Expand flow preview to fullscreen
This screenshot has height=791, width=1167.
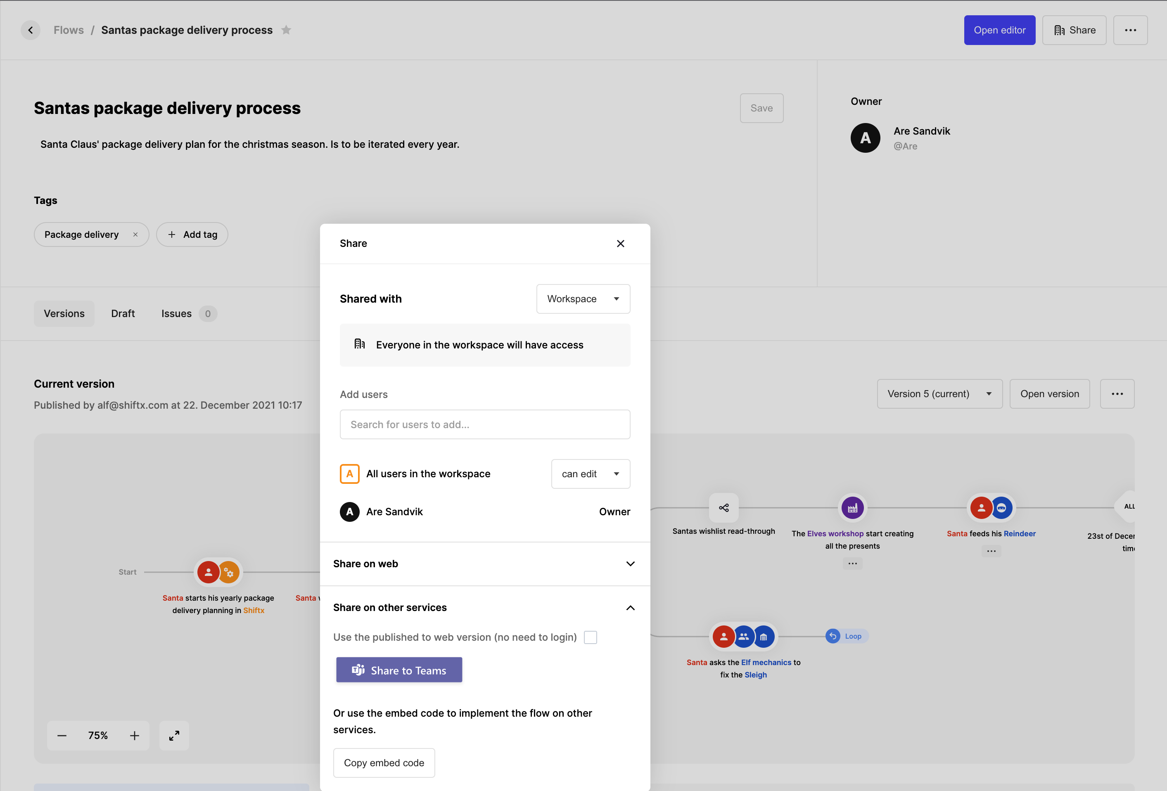[x=174, y=735]
